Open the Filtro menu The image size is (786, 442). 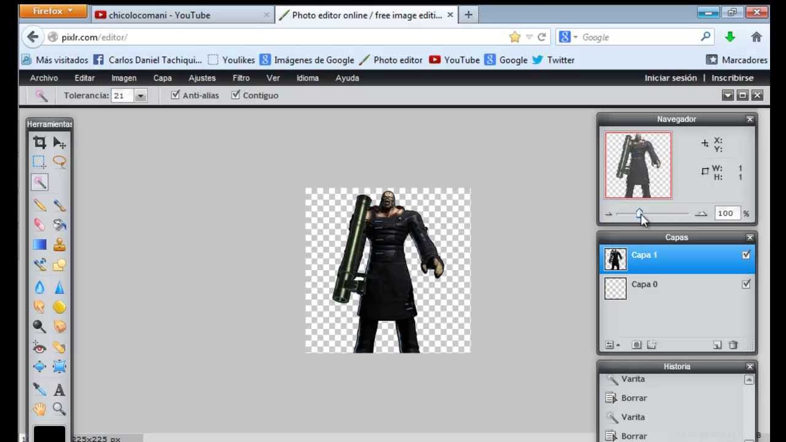point(241,78)
